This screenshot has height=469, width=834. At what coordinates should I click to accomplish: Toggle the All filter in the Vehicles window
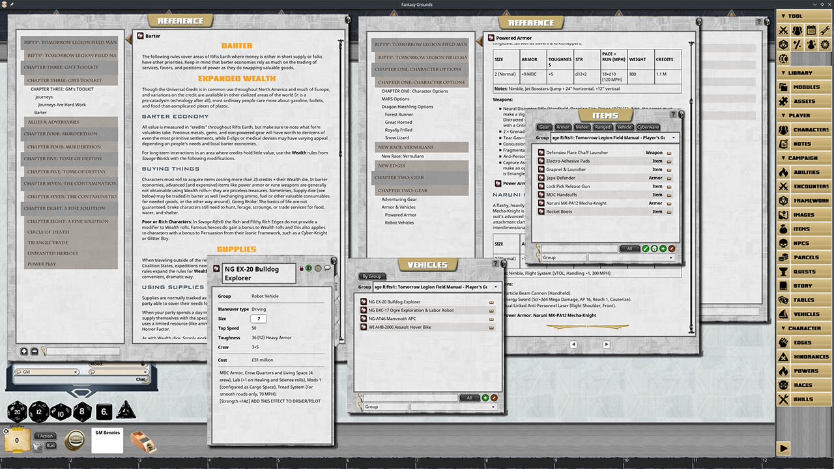pyautogui.click(x=470, y=397)
